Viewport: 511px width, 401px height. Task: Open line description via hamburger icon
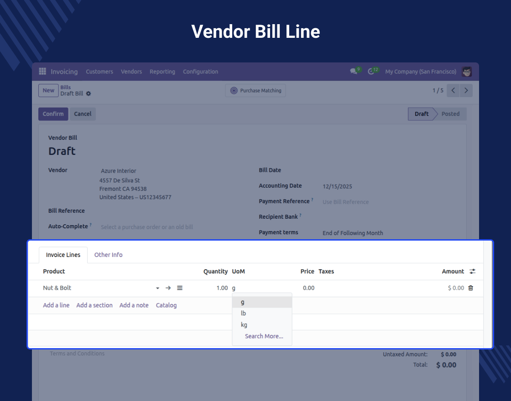coord(180,288)
